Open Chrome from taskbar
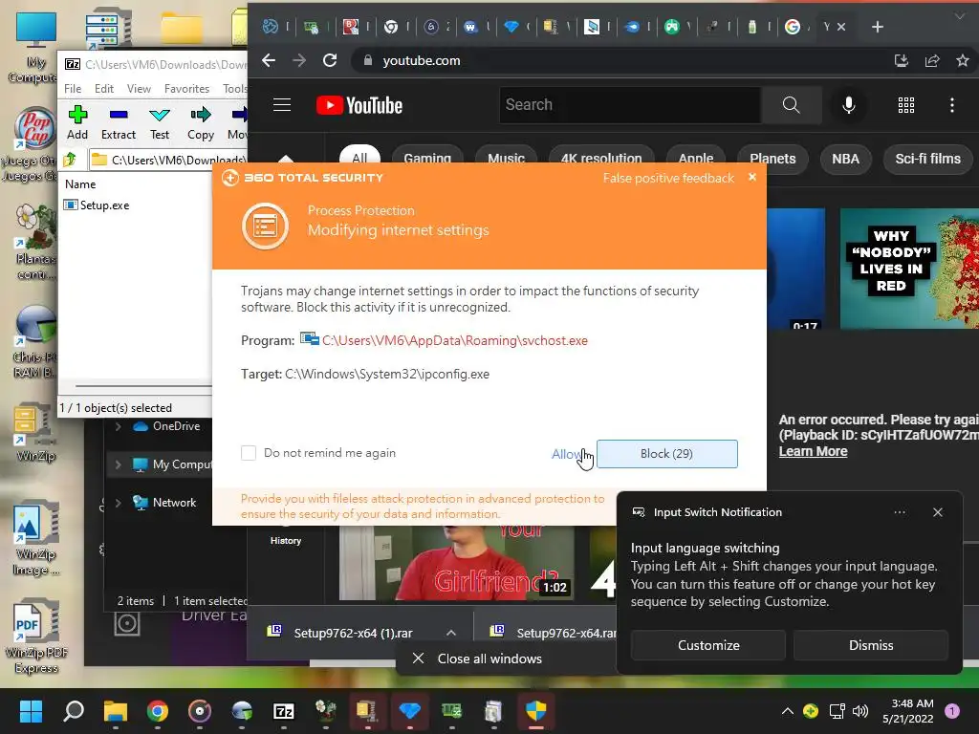 [158, 711]
